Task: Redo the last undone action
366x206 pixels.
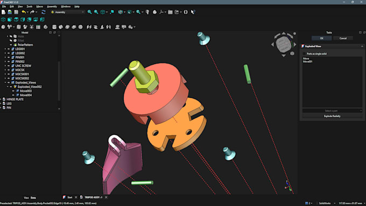Action: pyautogui.click(x=32, y=12)
